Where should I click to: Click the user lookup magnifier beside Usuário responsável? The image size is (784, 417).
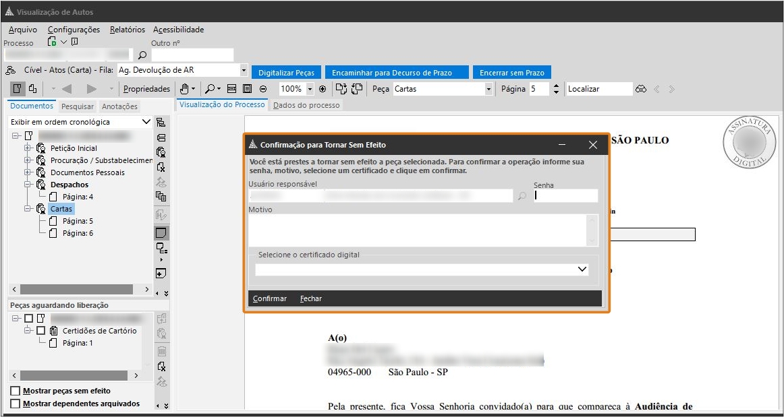point(522,196)
